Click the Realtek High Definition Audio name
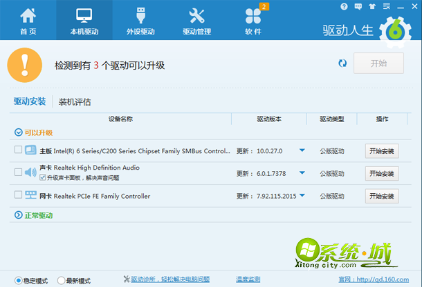Image resolution: width=422 pixels, height=287 pixels. tap(90, 168)
